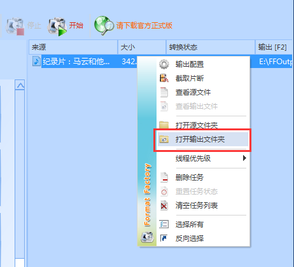Click the document icon beside 查看源文件
This screenshot has height=267, width=294.
tap(164, 92)
